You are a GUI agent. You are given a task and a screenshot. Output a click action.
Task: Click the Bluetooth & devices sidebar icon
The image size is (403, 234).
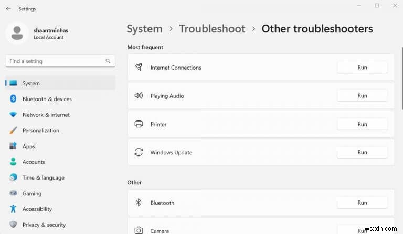(13, 98)
